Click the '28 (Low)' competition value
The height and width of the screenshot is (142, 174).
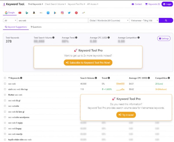click(159, 84)
